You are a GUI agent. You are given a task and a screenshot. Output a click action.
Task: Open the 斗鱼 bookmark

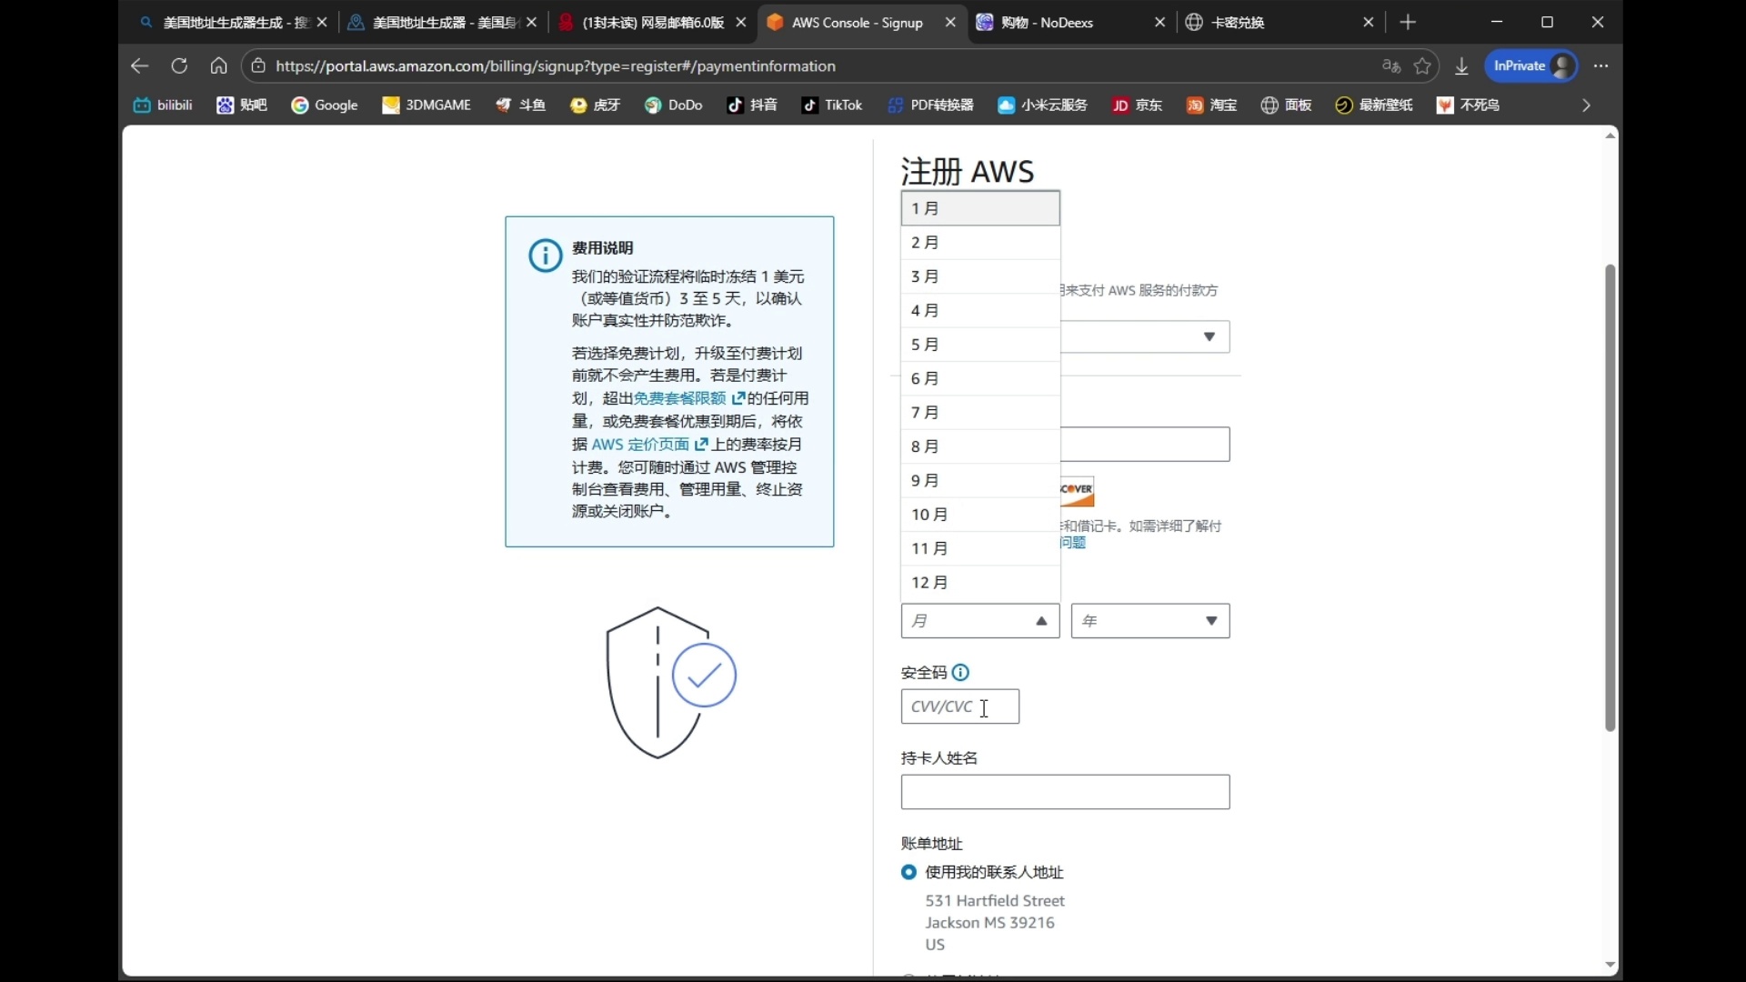coord(519,105)
